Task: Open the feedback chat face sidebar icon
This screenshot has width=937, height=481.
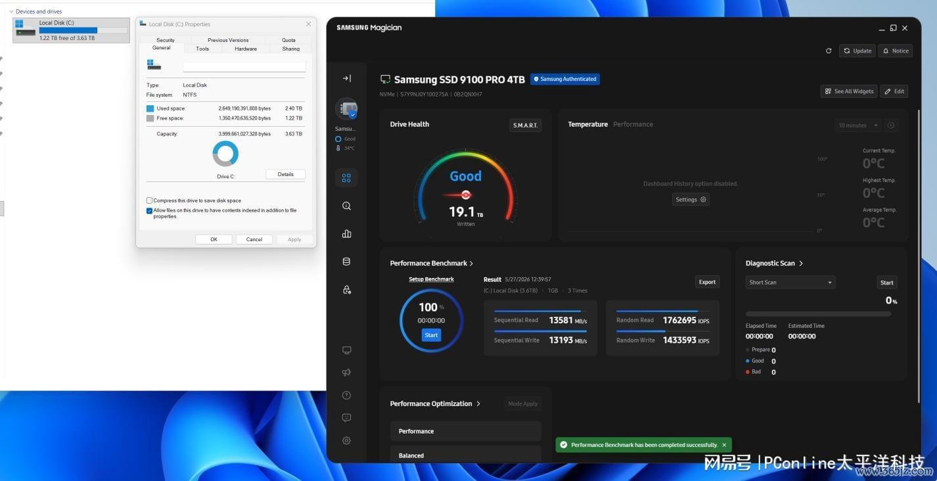Action: pyautogui.click(x=346, y=417)
